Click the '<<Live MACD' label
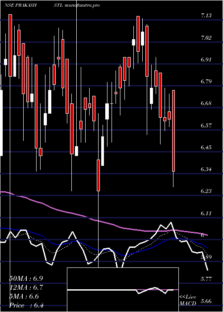The width and height of the screenshot is (223, 312). (188, 300)
